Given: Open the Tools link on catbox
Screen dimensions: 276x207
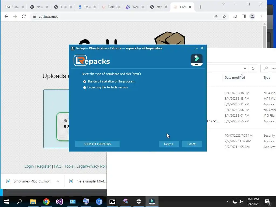Looking at the screenshot, I should tap(69, 166).
